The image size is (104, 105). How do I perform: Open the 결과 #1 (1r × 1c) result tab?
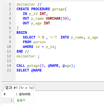[x=19, y=88]
